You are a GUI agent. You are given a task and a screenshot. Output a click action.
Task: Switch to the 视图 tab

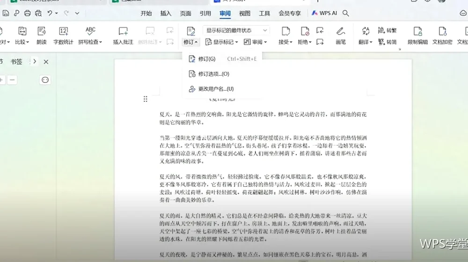click(244, 14)
